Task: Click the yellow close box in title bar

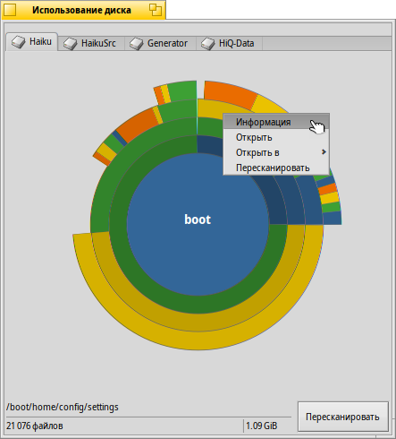Action: point(10,10)
